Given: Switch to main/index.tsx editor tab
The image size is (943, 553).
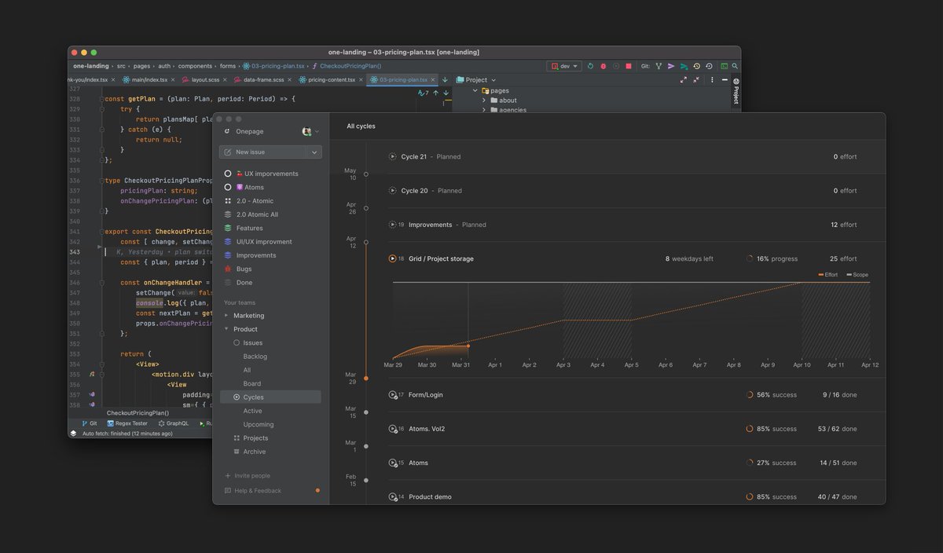Looking at the screenshot, I should pos(148,80).
